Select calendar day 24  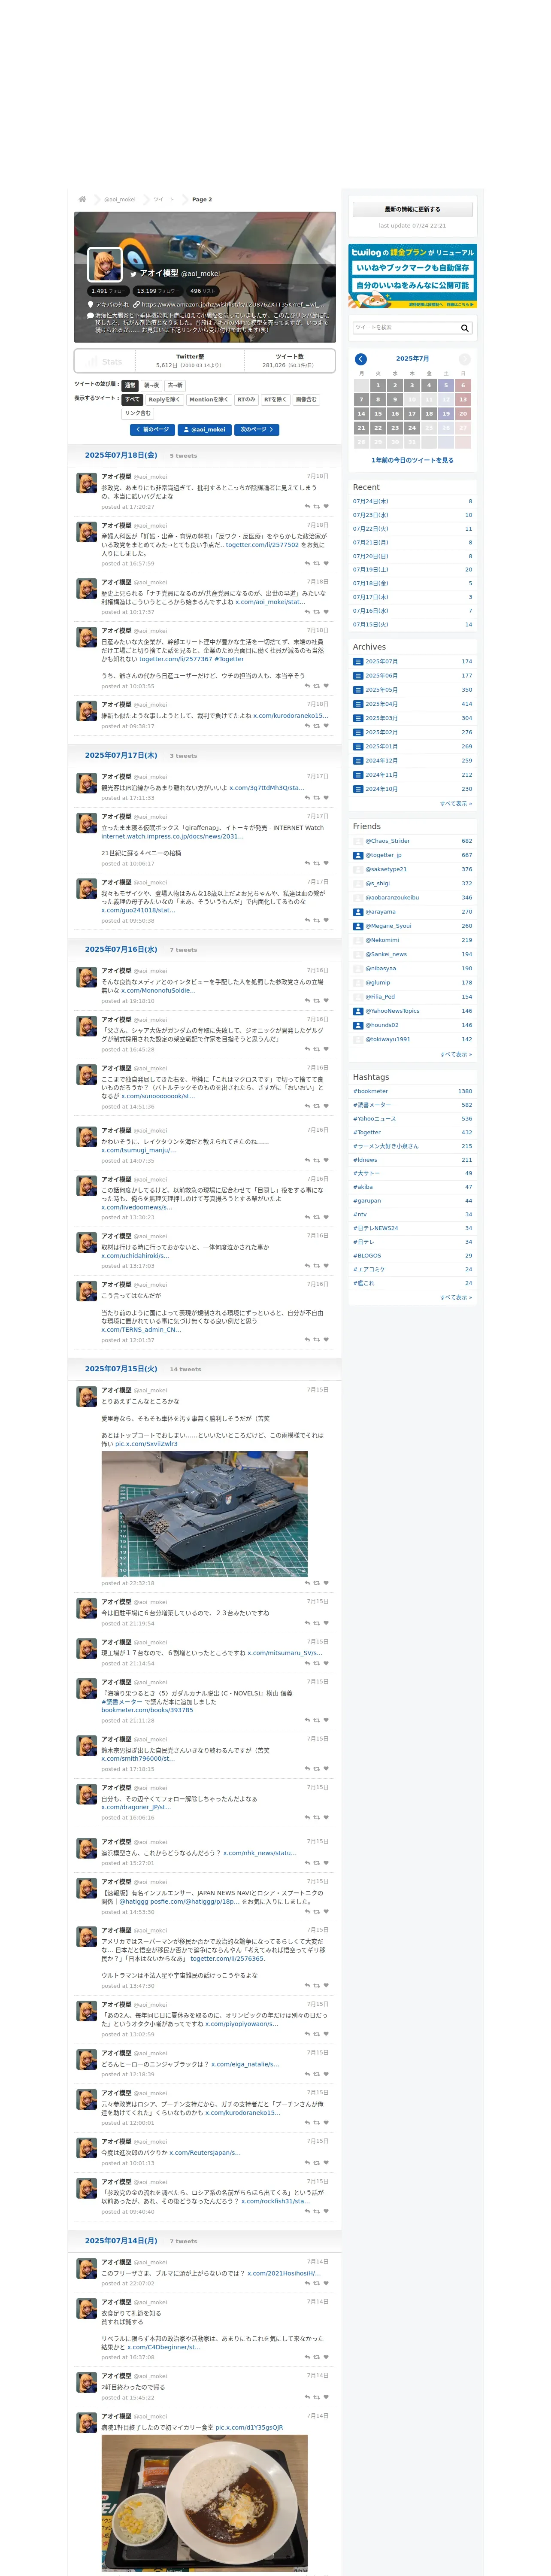click(x=412, y=427)
